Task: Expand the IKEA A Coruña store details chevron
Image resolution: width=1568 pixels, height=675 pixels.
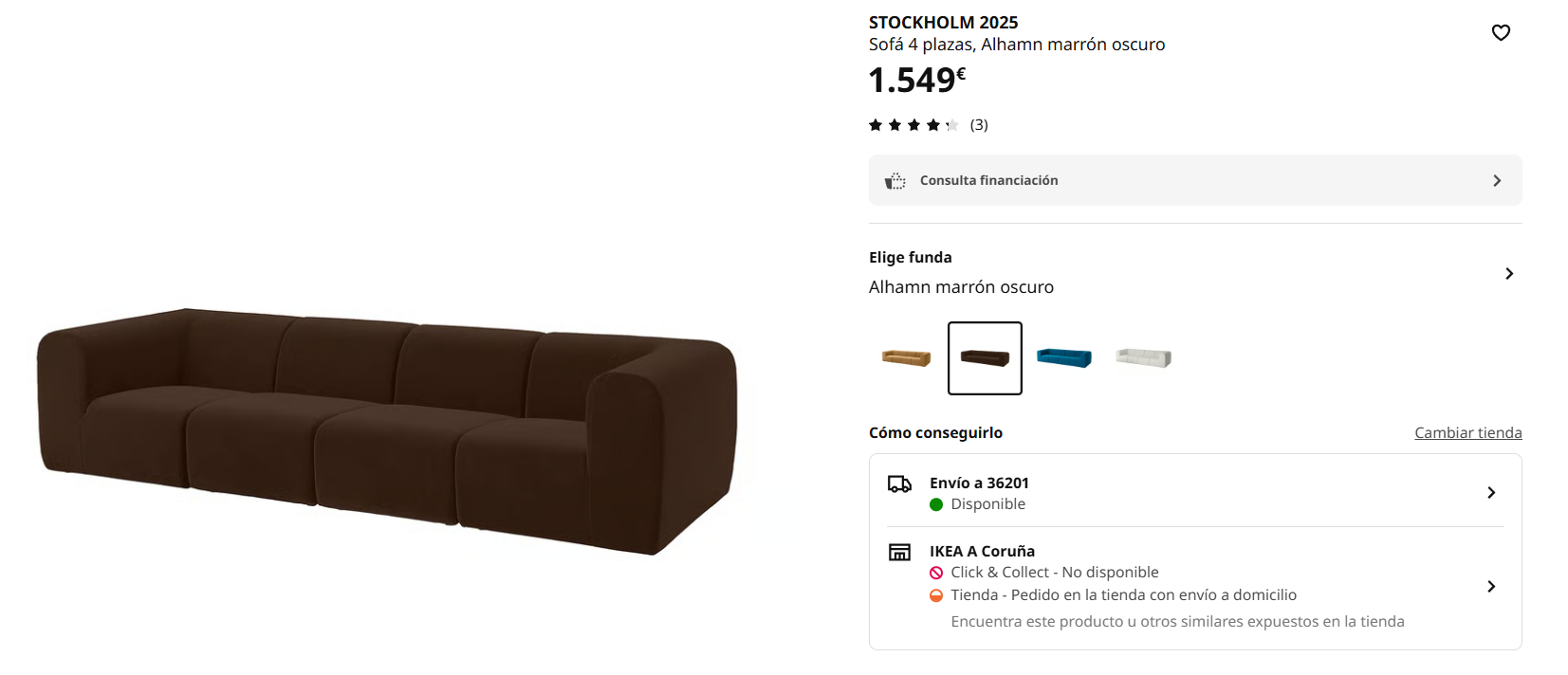Action: pyautogui.click(x=1491, y=587)
